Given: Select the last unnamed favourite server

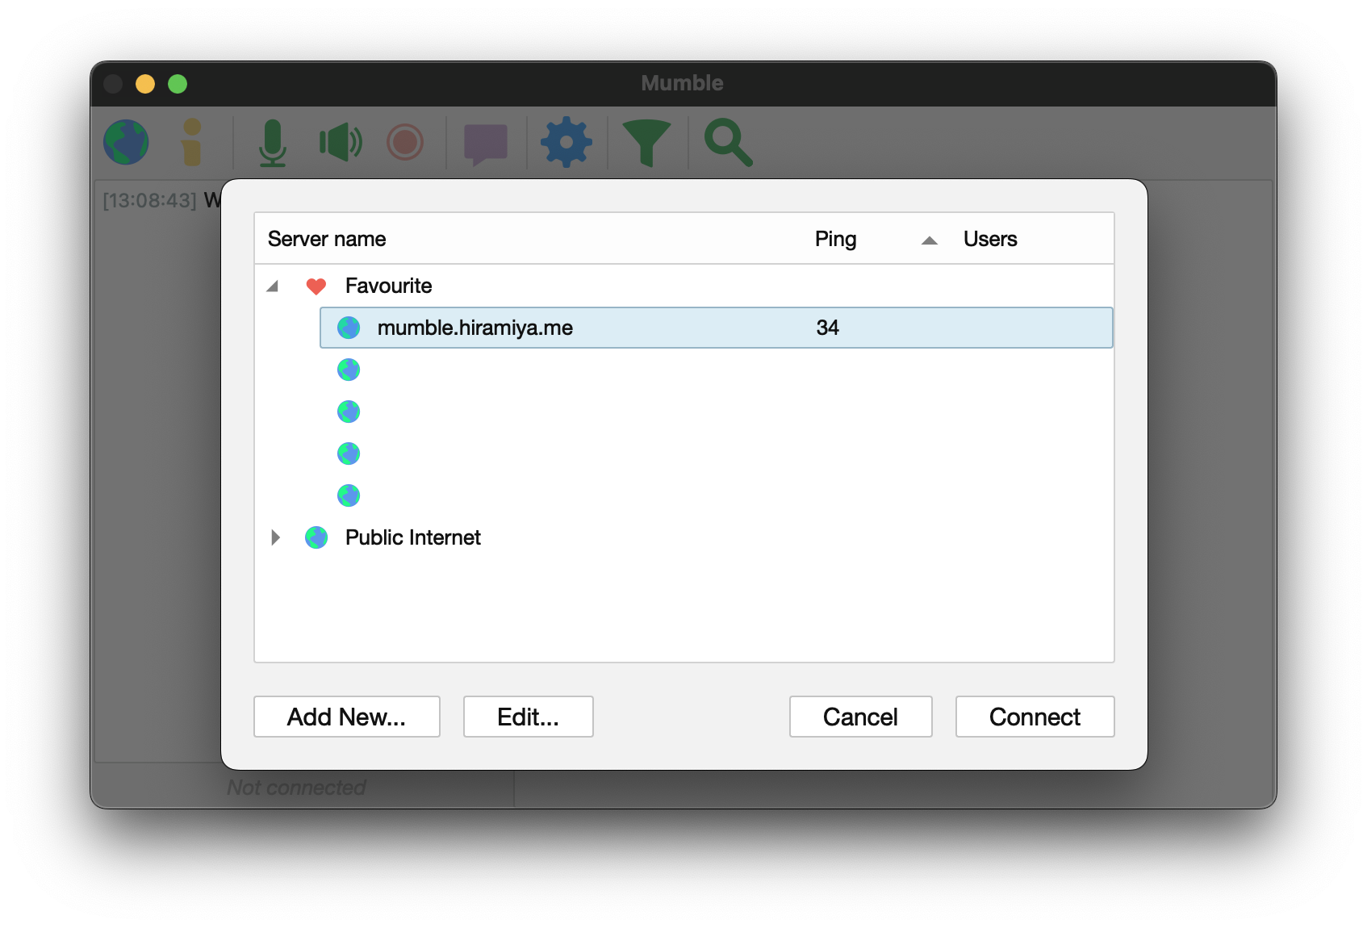Looking at the screenshot, I should click(349, 495).
